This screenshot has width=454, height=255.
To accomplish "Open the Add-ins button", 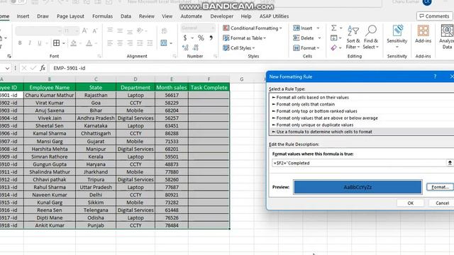I will (423, 35).
